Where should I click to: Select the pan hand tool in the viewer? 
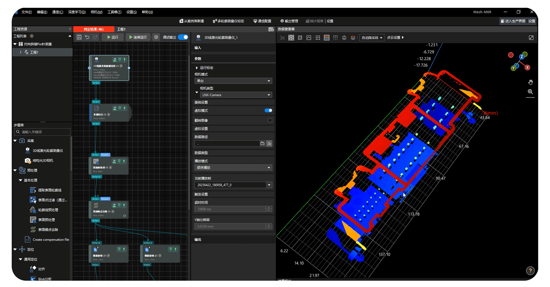[530, 82]
